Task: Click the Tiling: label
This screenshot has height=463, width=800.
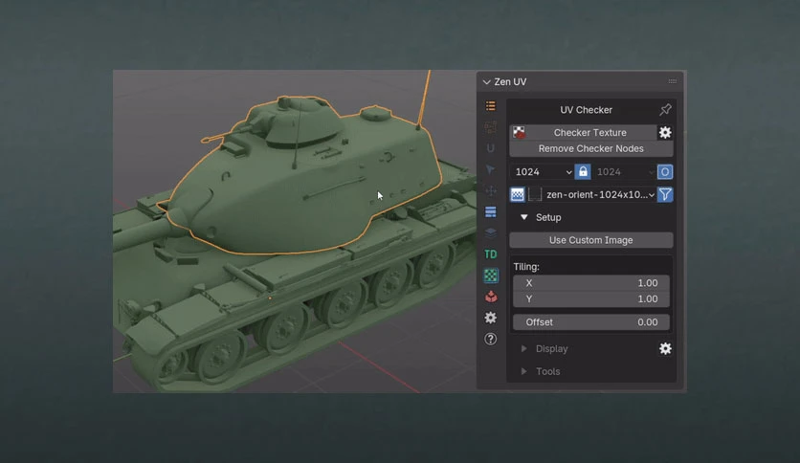Action: pyautogui.click(x=526, y=267)
